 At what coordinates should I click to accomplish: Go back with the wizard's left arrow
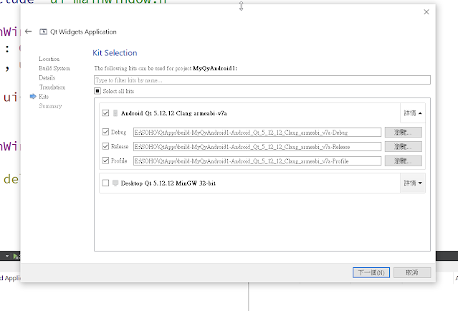(x=29, y=32)
